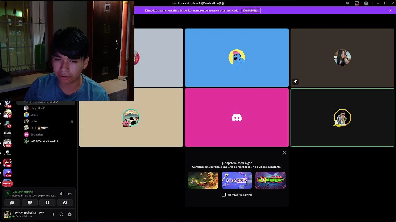Open the manga-avatar server above the white-logo server
Image resolution: width=396 pixels, height=222 pixels.
coord(7,143)
